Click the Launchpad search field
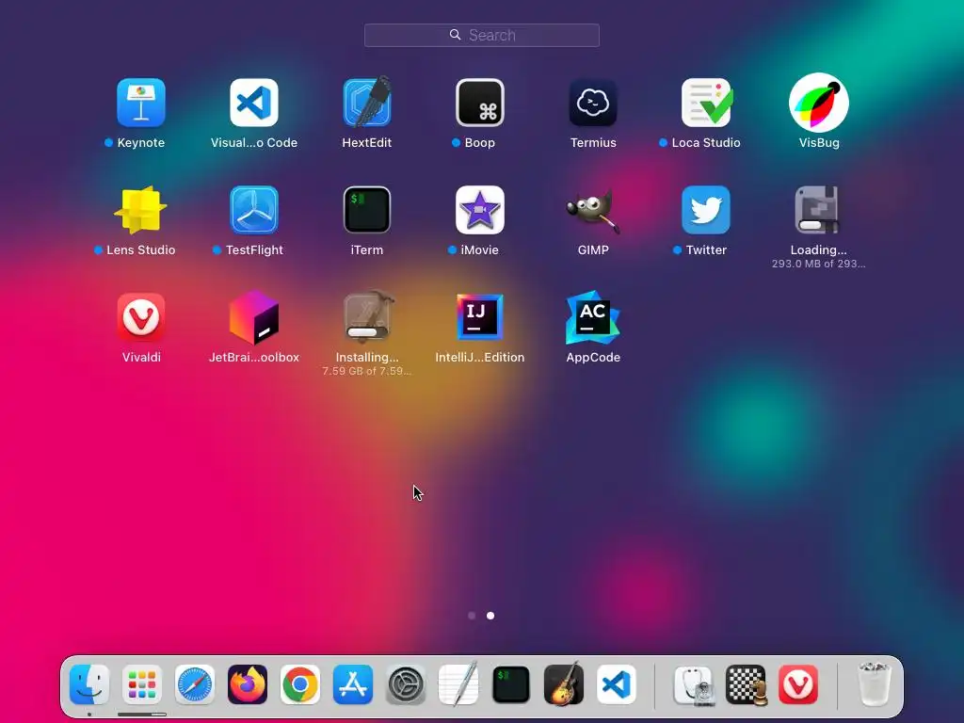Screen dimensions: 964x723 point(482,35)
